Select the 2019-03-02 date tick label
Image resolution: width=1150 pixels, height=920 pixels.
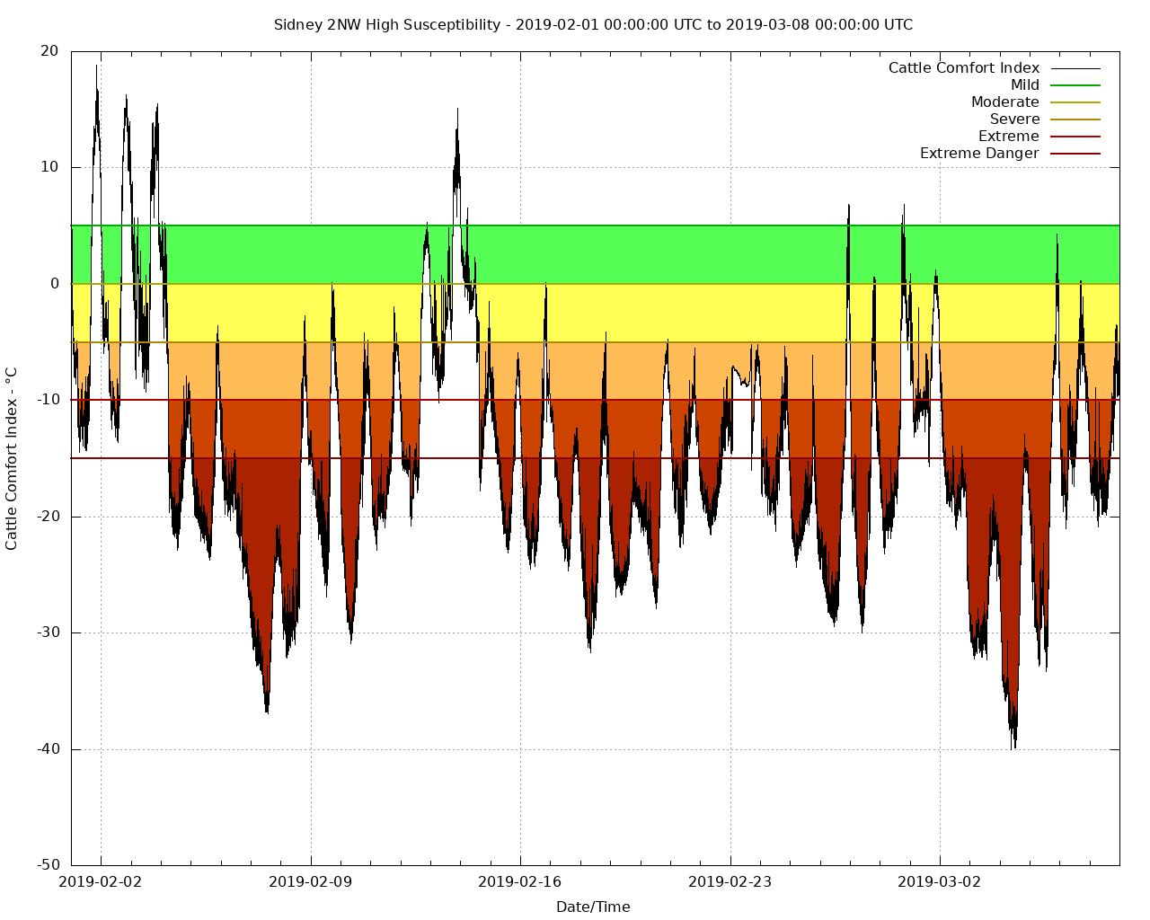940,881
